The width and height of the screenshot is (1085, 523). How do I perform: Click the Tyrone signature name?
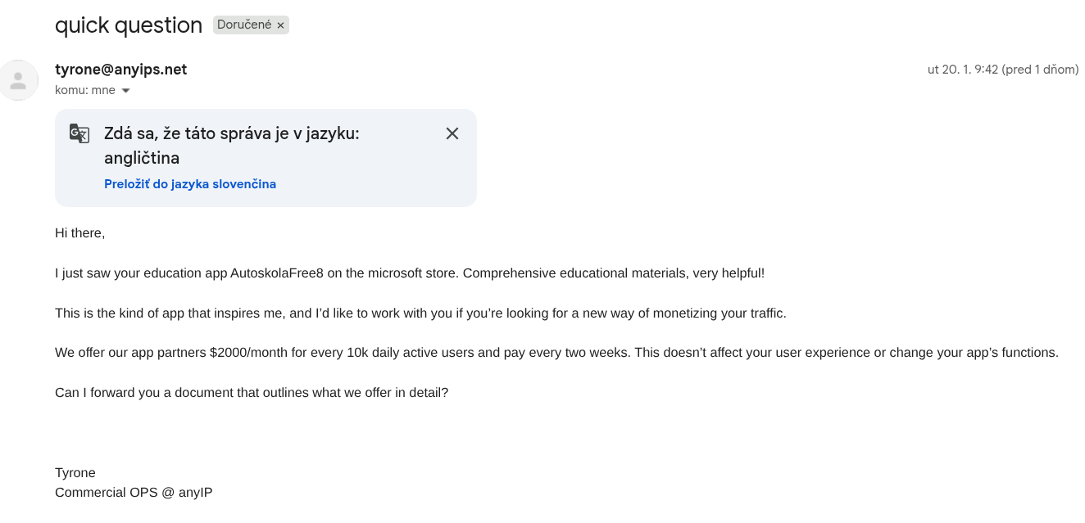click(75, 473)
